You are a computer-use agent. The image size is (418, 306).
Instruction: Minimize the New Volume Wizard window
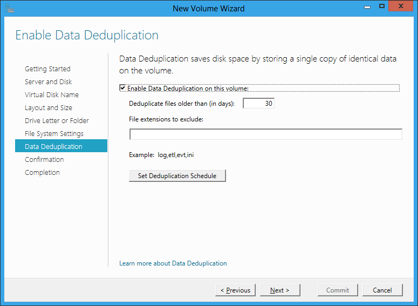[367, 6]
